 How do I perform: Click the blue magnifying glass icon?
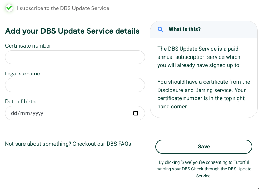click(160, 29)
